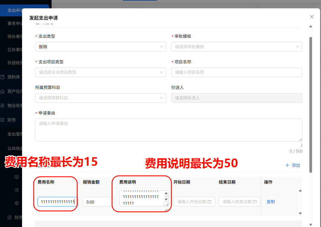The width and height of the screenshot is (321, 227).
Task: Click the 项目名称 input field
Action: point(237,72)
